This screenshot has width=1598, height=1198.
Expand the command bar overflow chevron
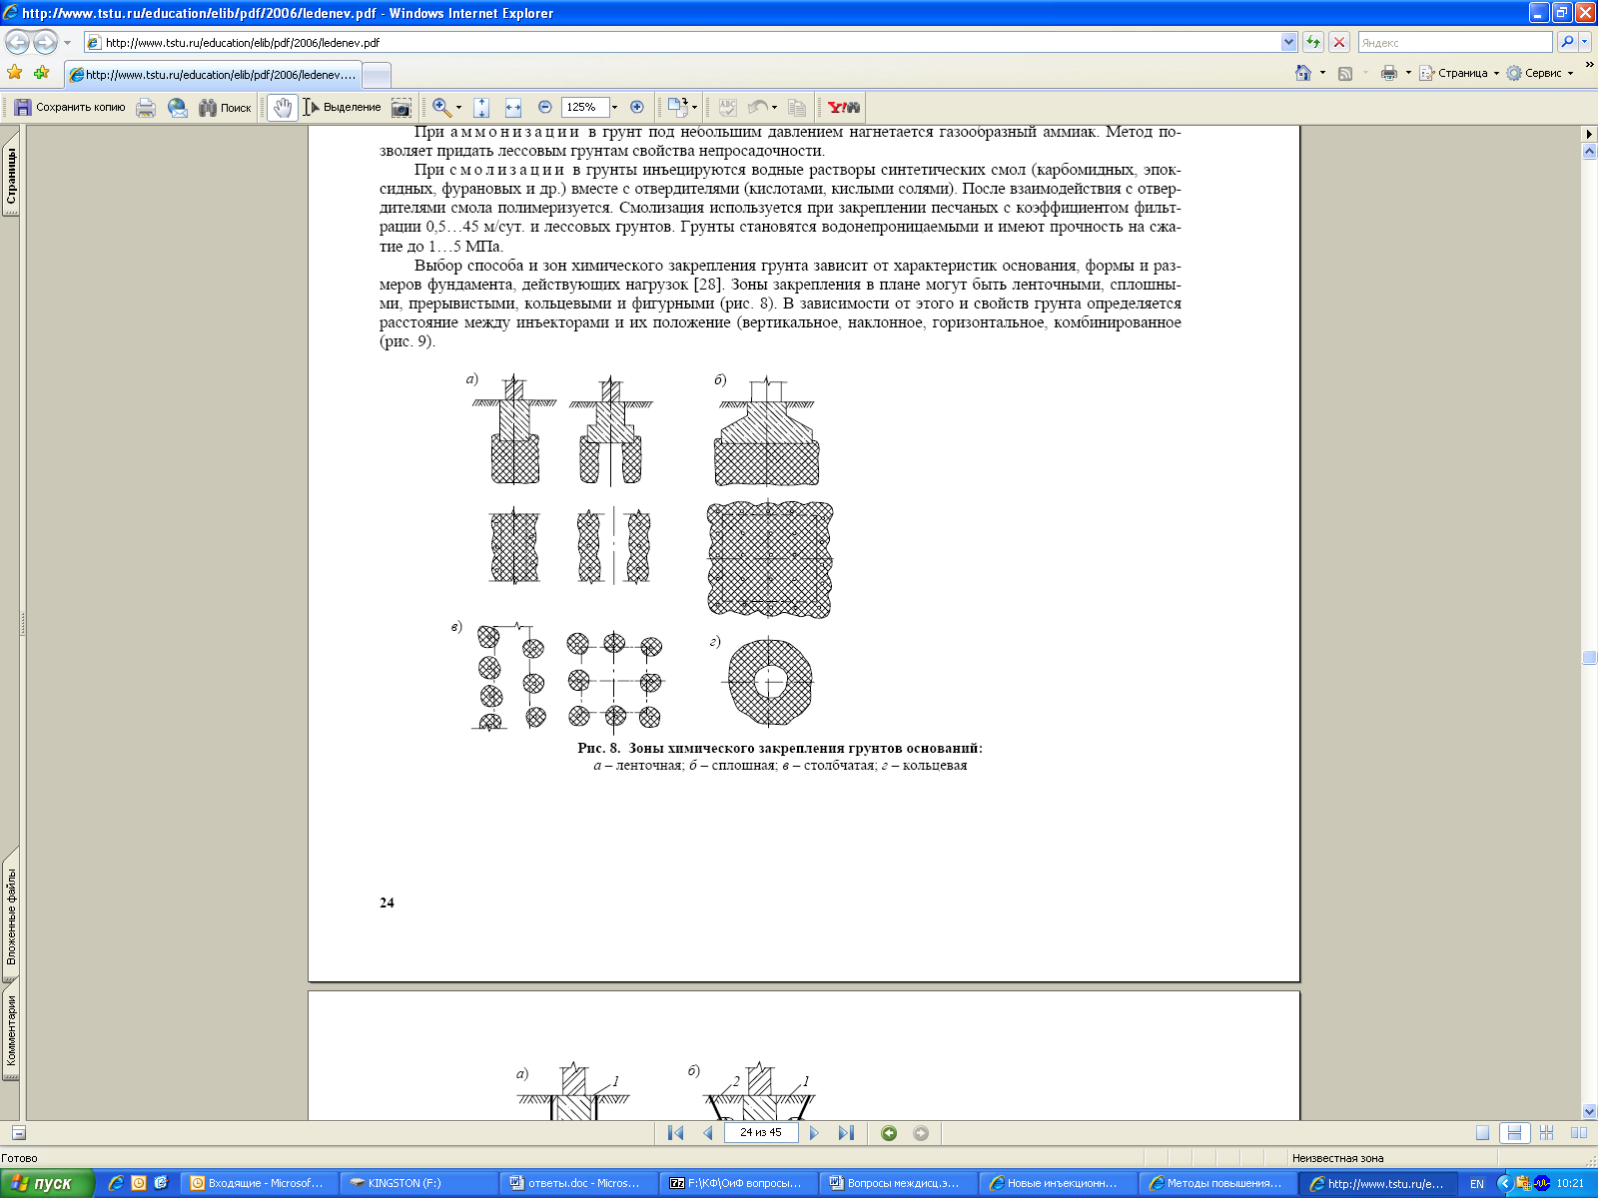tap(1589, 66)
